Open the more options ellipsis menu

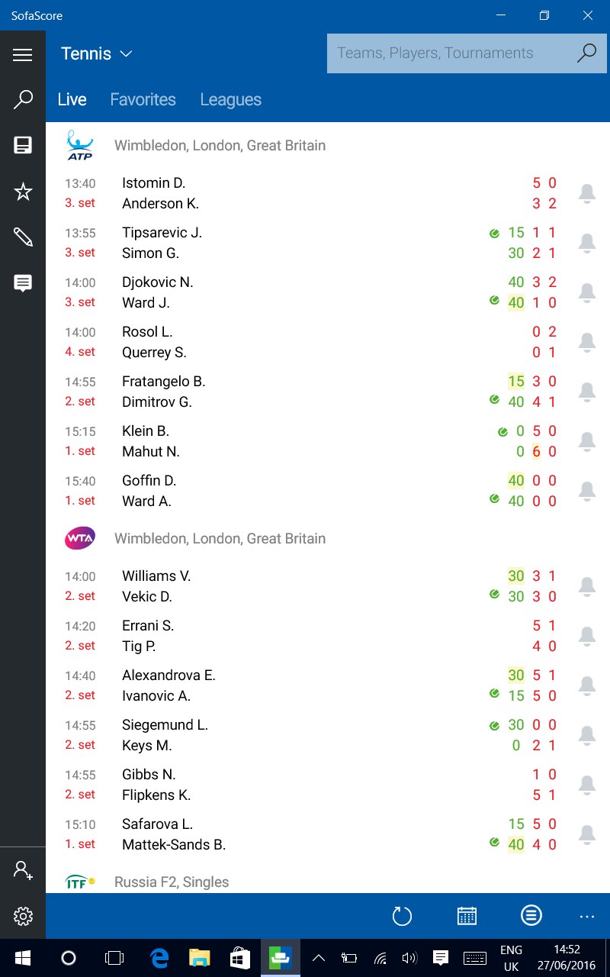(x=586, y=916)
